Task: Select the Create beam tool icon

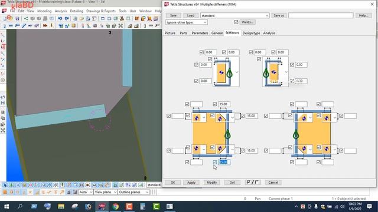Action: point(11,25)
